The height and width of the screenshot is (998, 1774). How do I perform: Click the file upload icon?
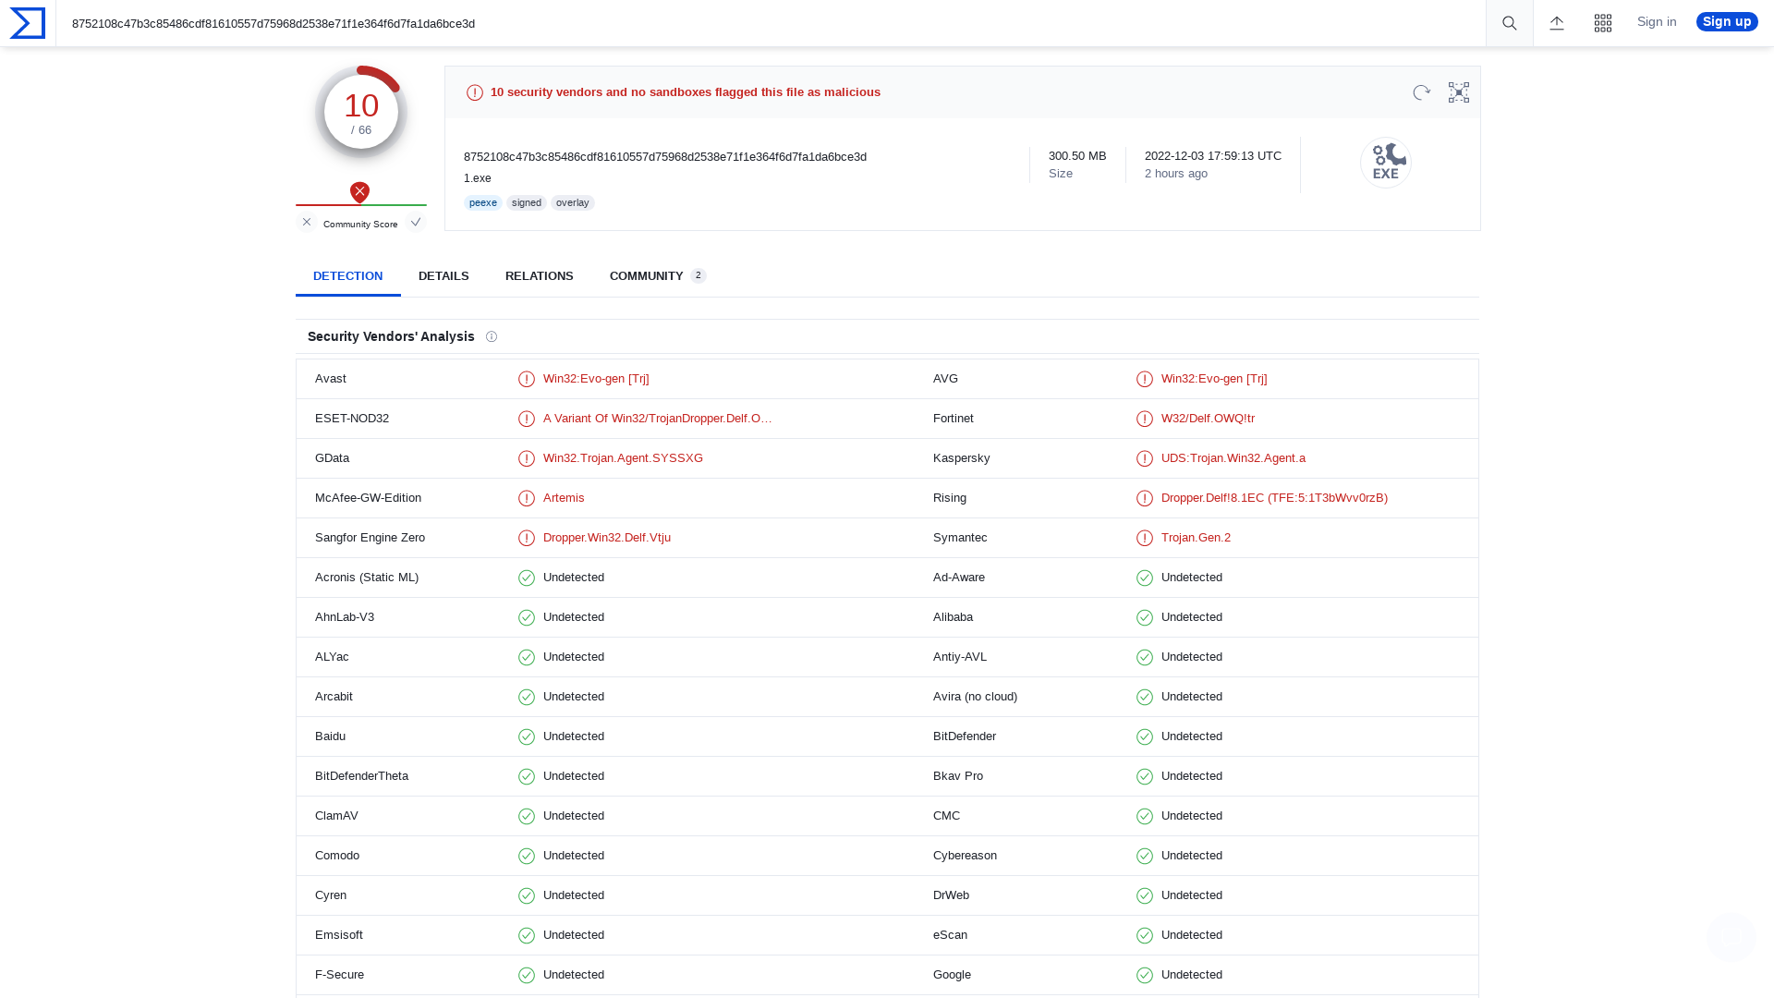click(x=1557, y=22)
